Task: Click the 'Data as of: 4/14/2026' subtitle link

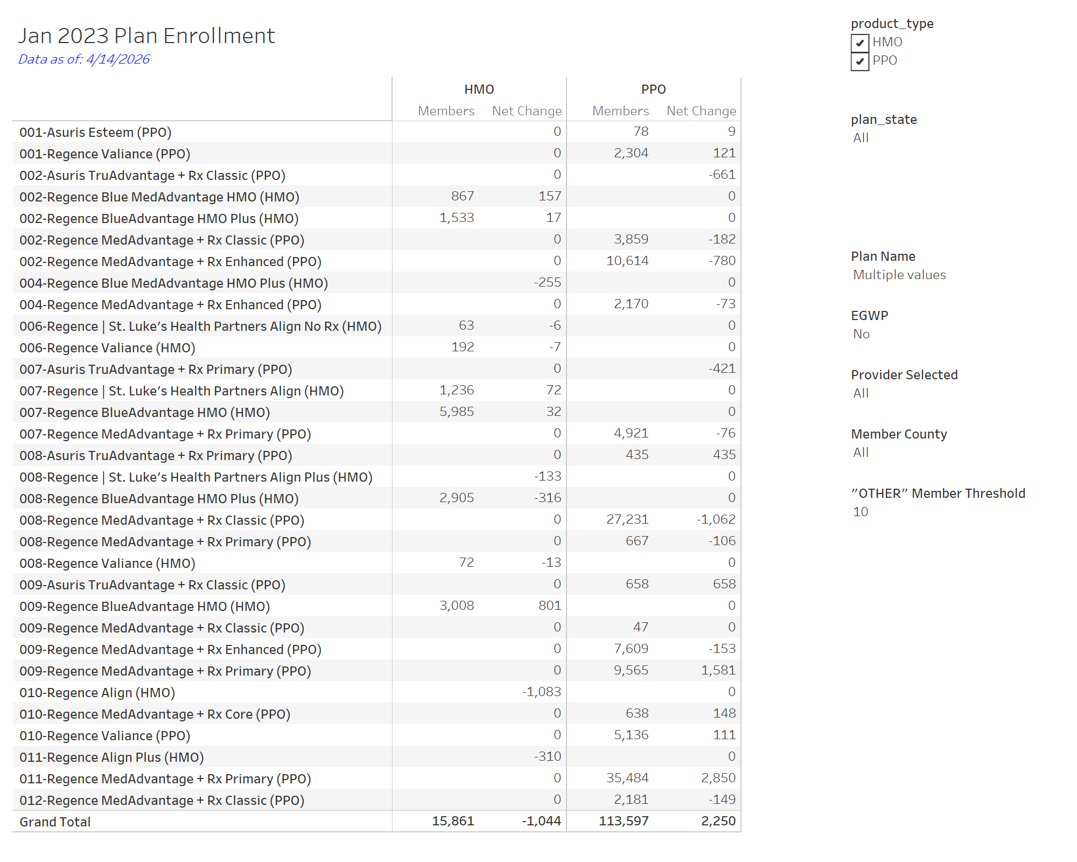Action: point(84,60)
